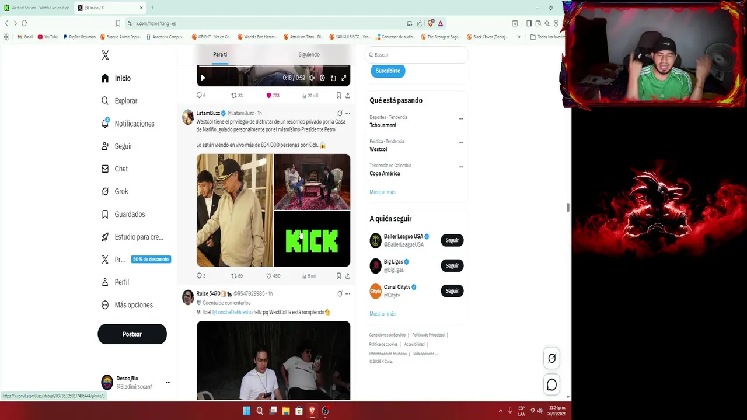The height and width of the screenshot is (420, 747).
Task: Click the Brave Shields icon
Action: [431, 23]
